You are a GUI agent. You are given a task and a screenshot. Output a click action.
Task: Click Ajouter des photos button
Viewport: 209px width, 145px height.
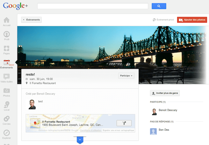[192, 20]
